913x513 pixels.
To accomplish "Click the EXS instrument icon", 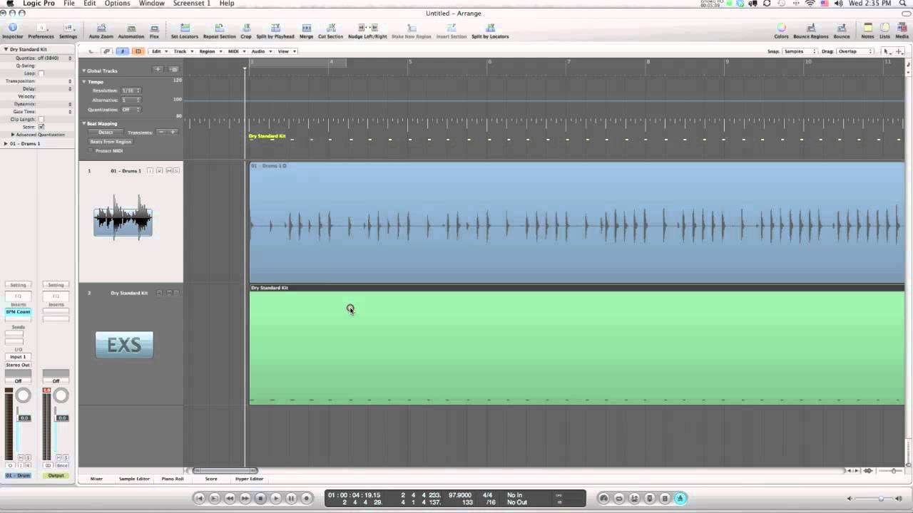I will click(x=124, y=345).
